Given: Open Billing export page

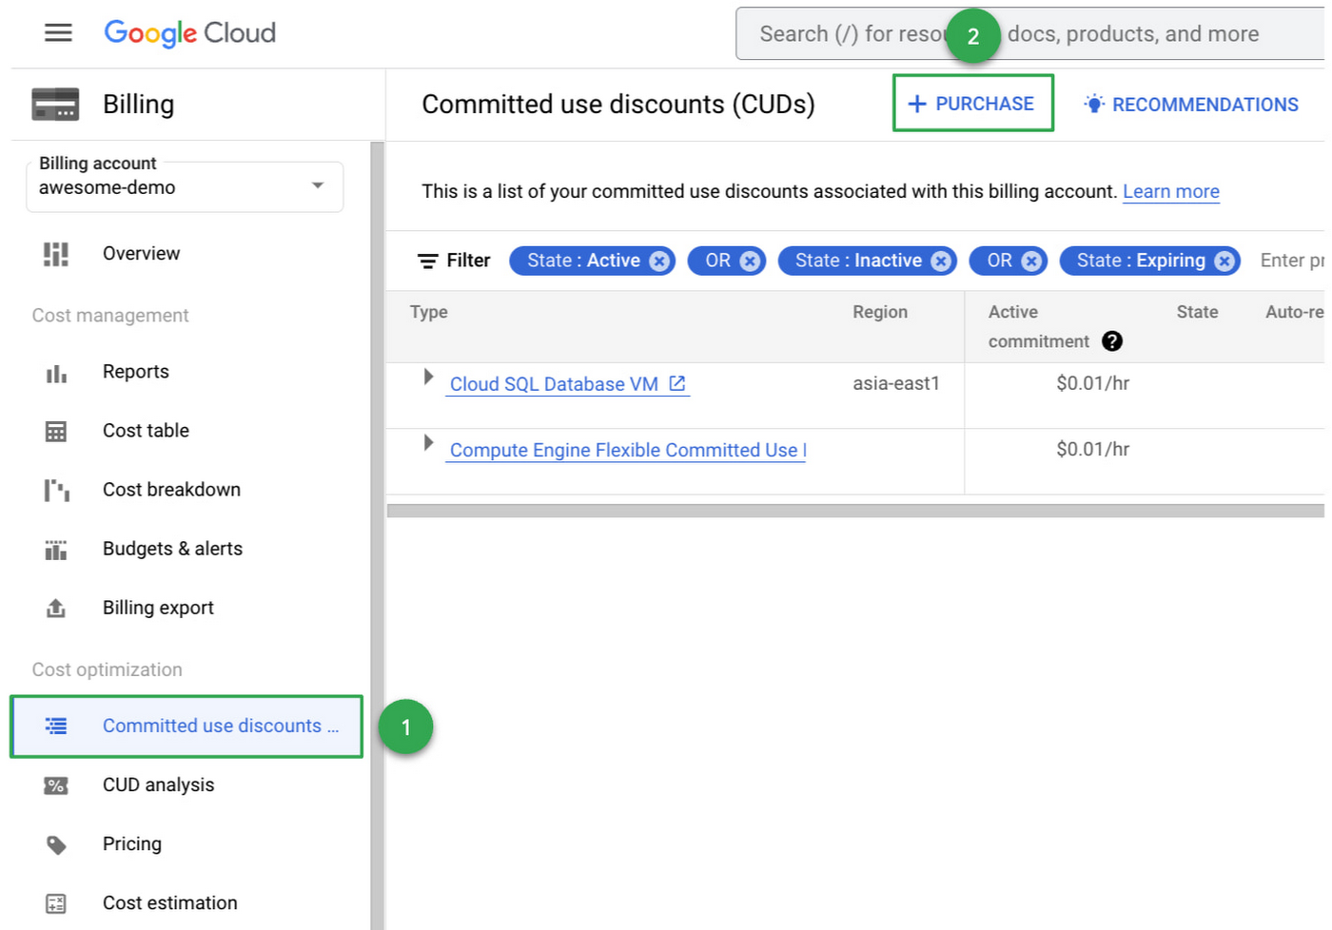Looking at the screenshot, I should click(x=158, y=608).
